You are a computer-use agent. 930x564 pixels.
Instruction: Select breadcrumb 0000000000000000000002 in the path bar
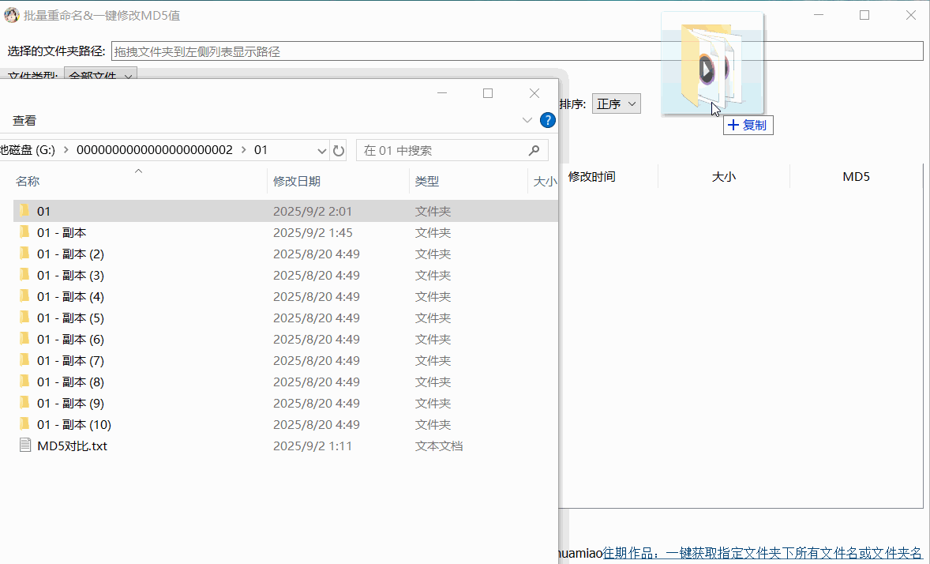154,150
